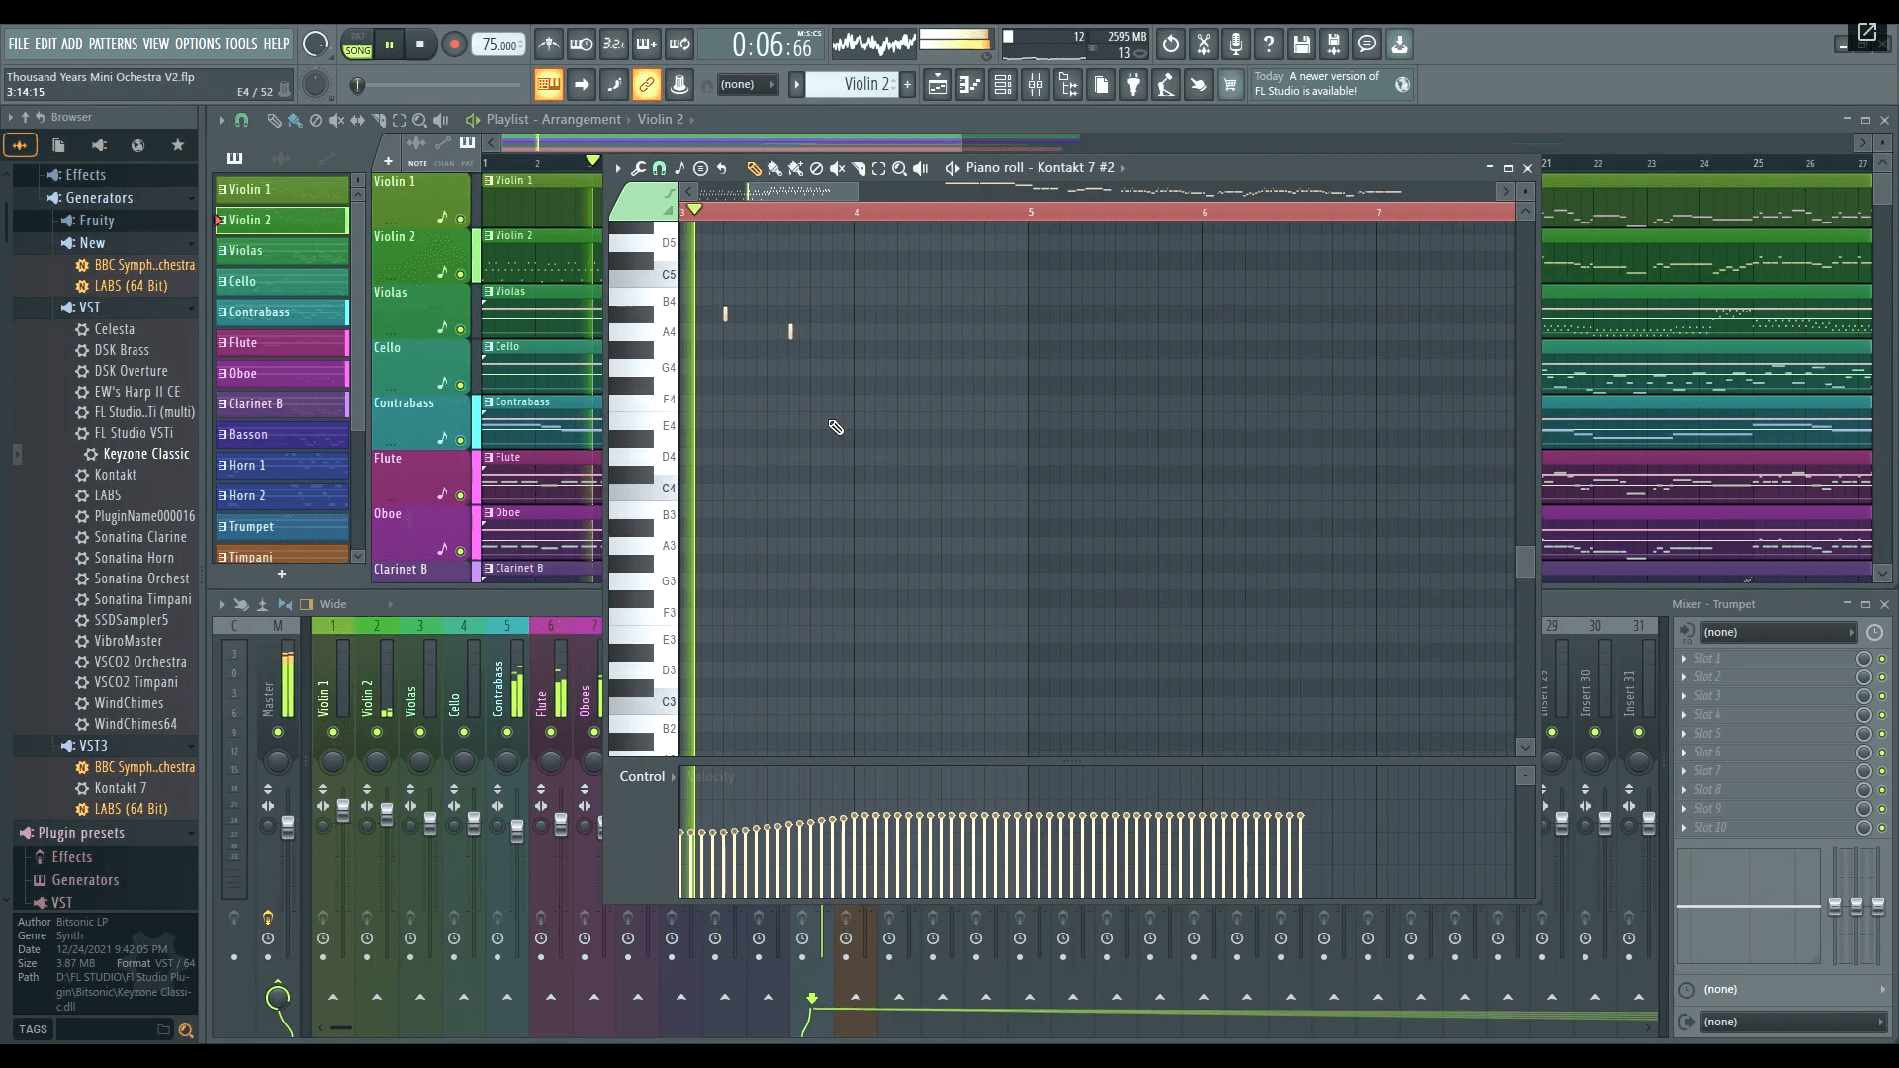Screen dimensions: 1899x1068
Task: Click the tempo 75.000 field
Action: [x=498, y=44]
